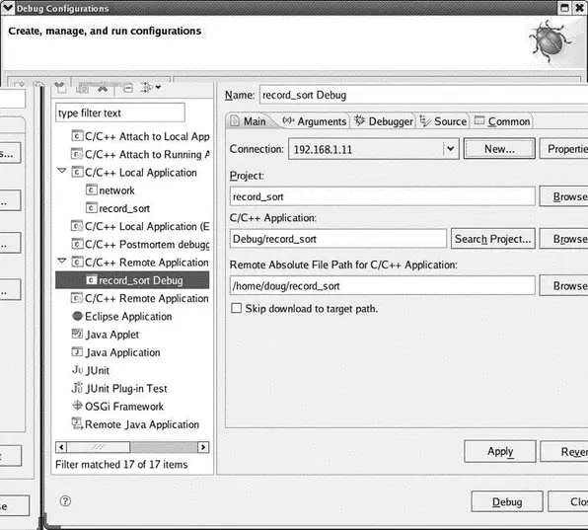The image size is (588, 530).
Task: Click the Project field record_sort
Action: [382, 196]
